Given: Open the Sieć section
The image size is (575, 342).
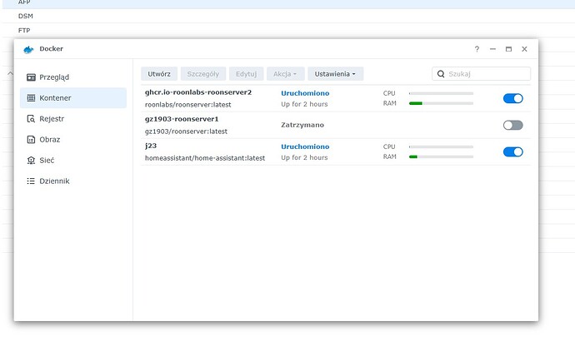Looking at the screenshot, I should [x=73, y=161].
